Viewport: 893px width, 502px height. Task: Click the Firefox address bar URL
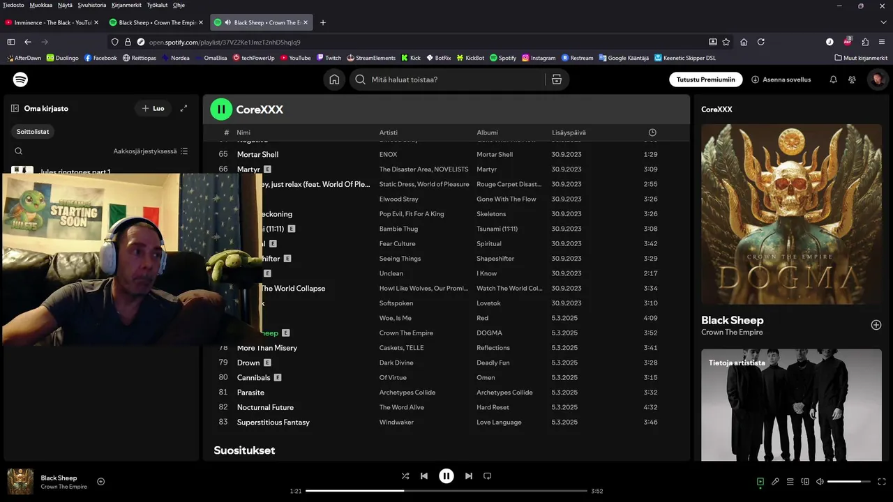point(225,42)
